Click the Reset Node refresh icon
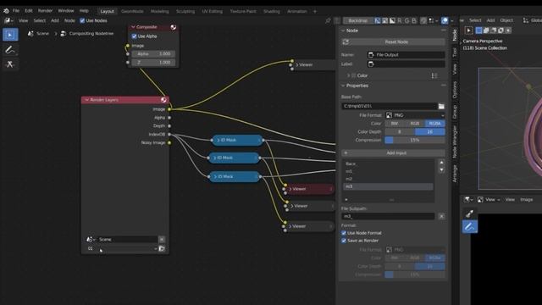This screenshot has width=542, height=305. (x=346, y=42)
